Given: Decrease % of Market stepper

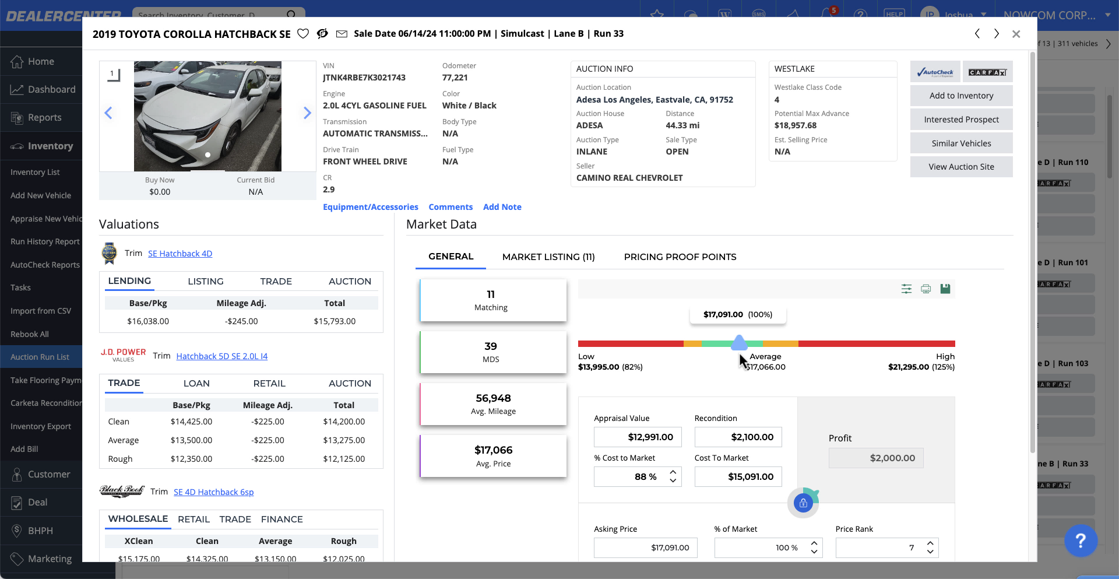Looking at the screenshot, I should coord(814,552).
